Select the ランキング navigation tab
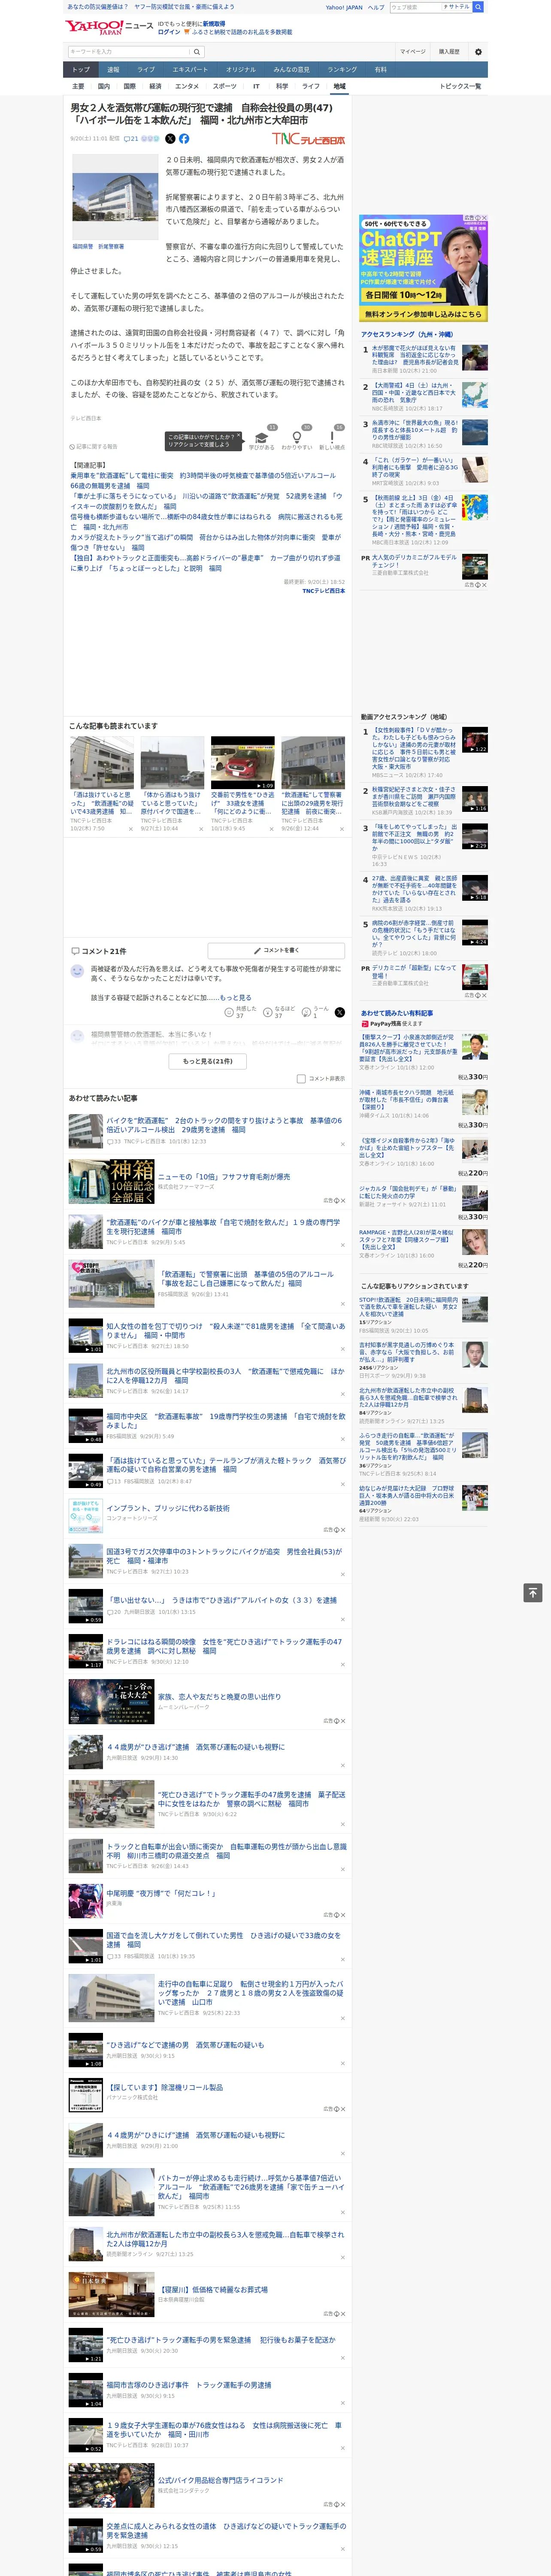Image resolution: width=551 pixels, height=2576 pixels. (342, 70)
